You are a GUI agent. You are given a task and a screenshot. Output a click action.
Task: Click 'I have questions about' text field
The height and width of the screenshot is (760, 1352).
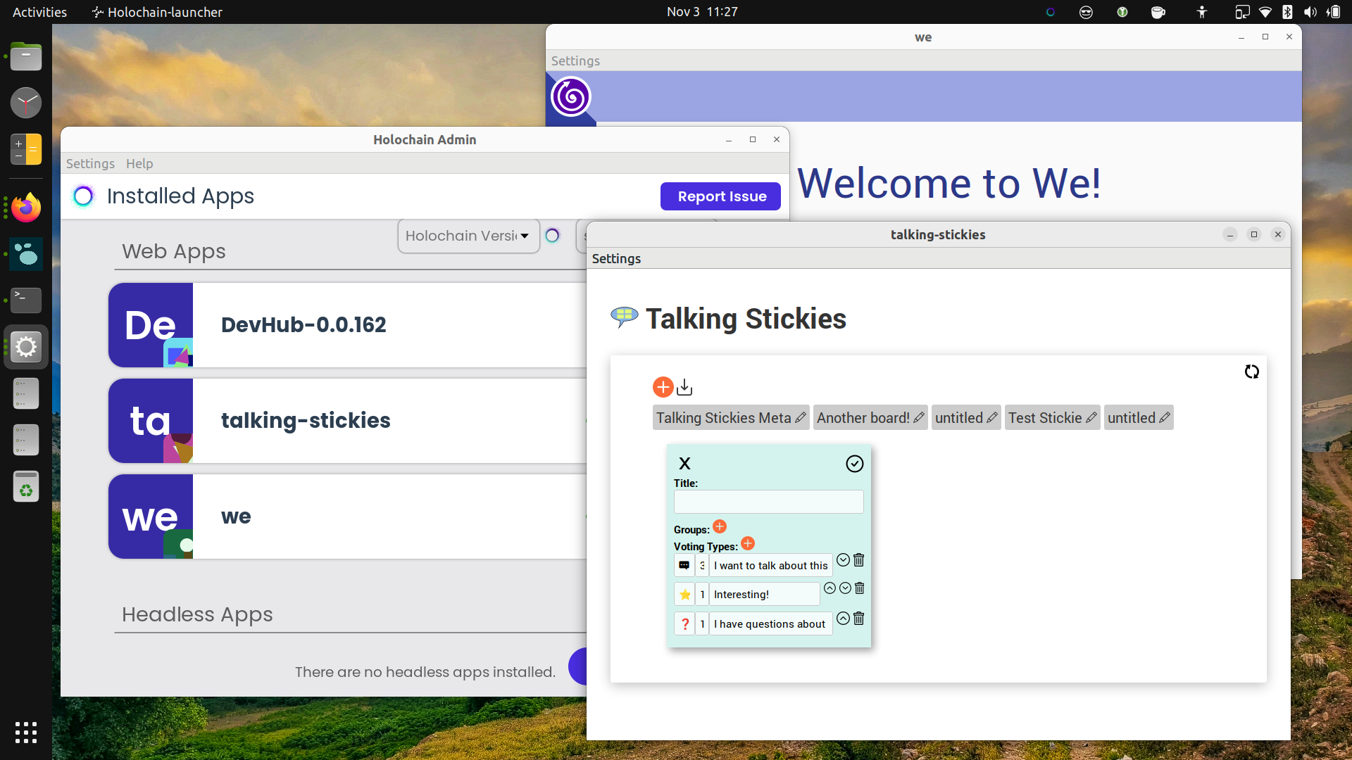(x=770, y=624)
